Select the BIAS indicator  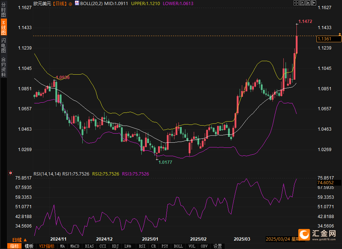[89, 246]
